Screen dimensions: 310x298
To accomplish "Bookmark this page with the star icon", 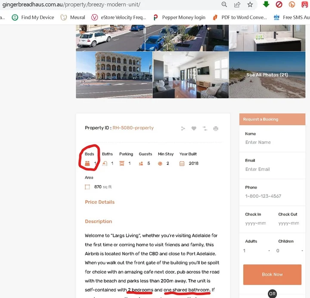I will 250,5.
